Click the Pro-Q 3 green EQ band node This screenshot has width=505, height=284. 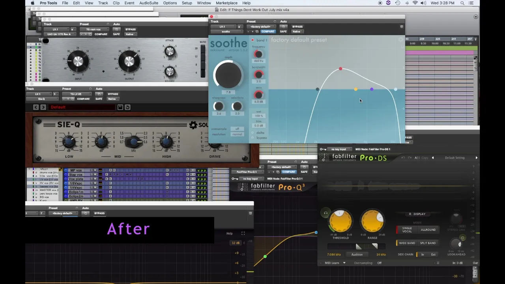[265, 257]
